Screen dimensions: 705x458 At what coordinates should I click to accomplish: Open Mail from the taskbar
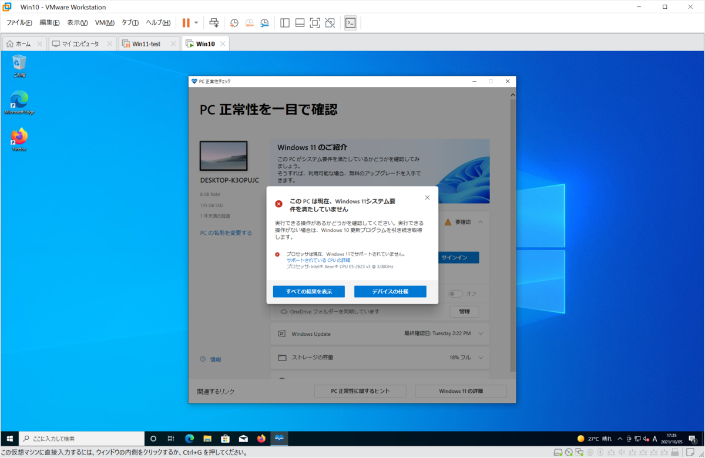coord(243,439)
